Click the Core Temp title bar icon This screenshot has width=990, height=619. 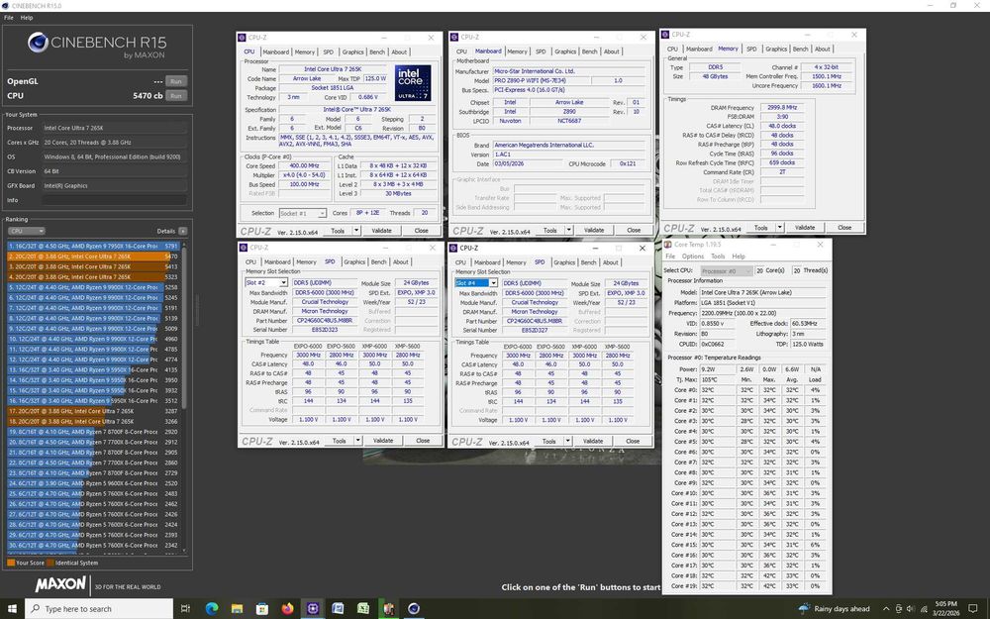(668, 245)
